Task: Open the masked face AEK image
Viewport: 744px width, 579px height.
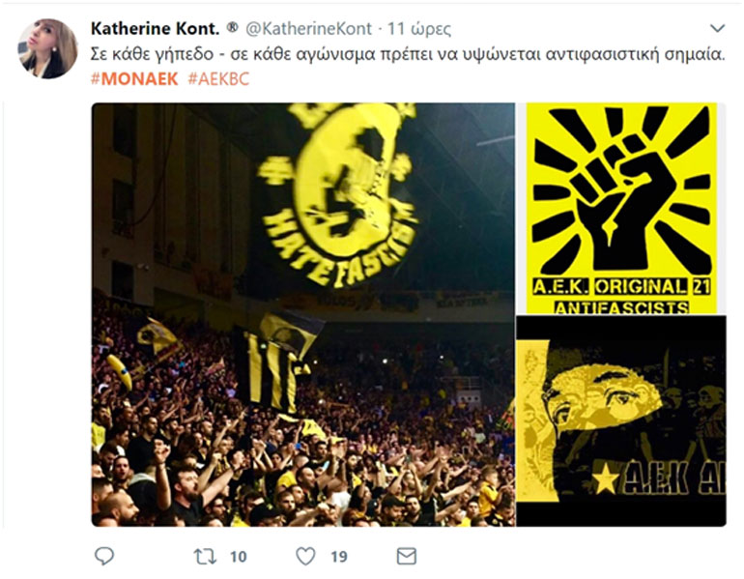Action: pyautogui.click(x=621, y=421)
